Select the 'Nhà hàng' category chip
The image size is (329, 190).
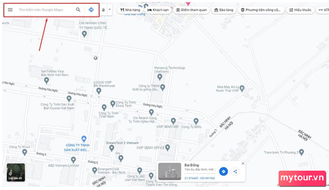pos(130,10)
